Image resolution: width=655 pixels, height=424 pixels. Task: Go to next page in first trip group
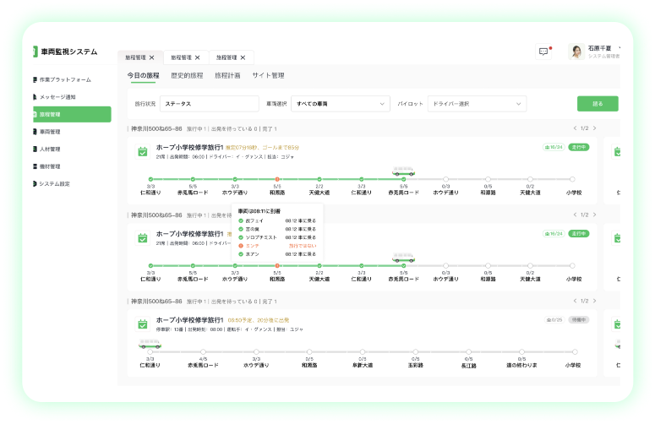click(x=594, y=128)
